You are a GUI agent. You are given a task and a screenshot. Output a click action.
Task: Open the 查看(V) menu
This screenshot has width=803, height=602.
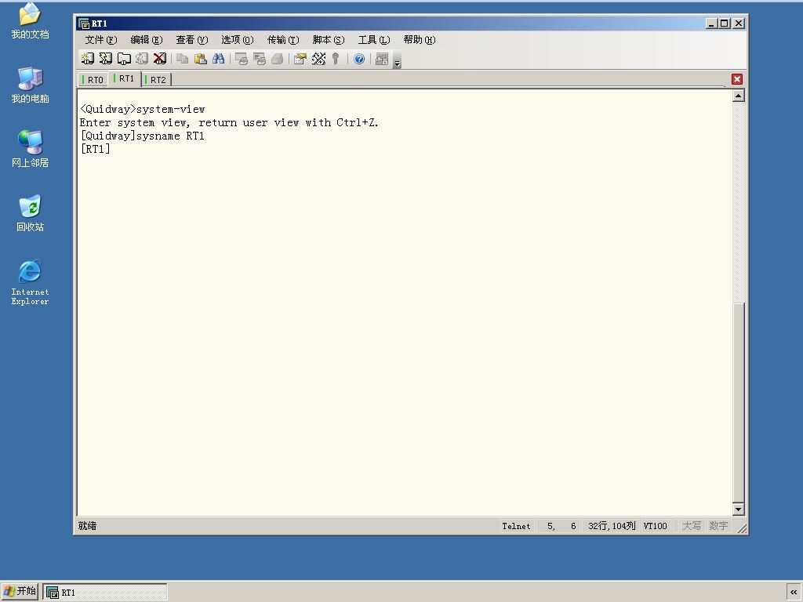[192, 40]
